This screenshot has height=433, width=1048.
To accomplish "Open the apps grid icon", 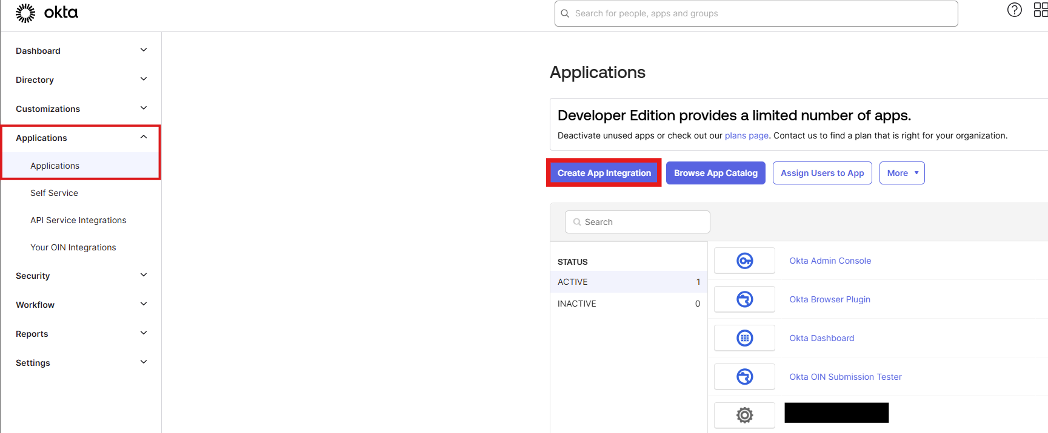I will click(x=1040, y=10).
